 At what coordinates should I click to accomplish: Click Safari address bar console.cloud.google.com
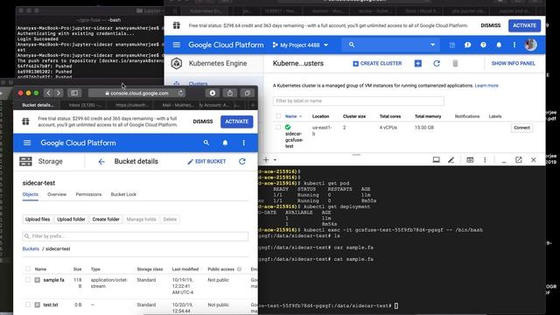point(136,93)
